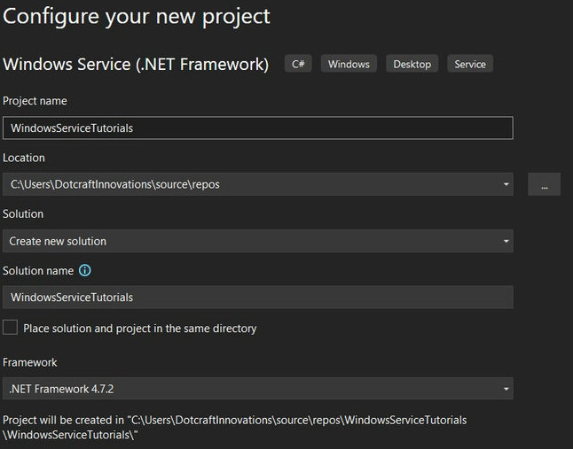Expand the Location dropdown arrow
This screenshot has height=449, width=573.
[506, 184]
